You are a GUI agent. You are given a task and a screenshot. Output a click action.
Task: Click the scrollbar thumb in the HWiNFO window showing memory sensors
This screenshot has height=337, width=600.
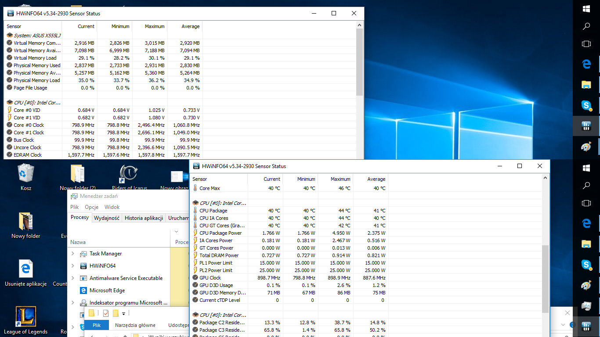[x=360, y=62]
